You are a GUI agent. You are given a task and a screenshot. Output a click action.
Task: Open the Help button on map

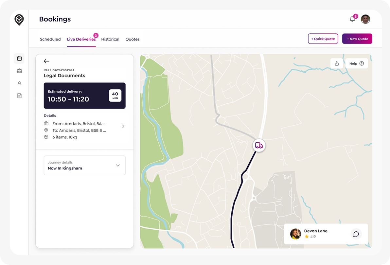[357, 63]
